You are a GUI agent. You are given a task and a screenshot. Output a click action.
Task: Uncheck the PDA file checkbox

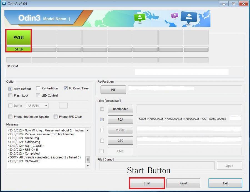(102, 120)
